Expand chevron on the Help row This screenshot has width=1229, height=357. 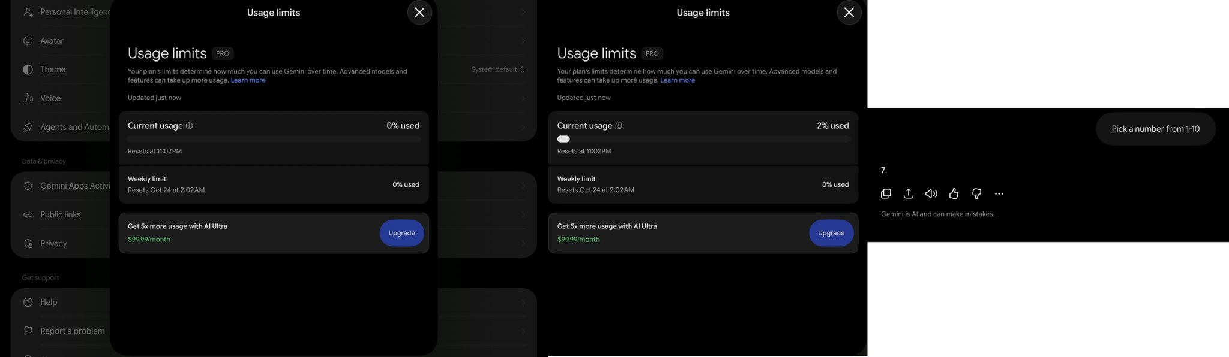(x=523, y=302)
